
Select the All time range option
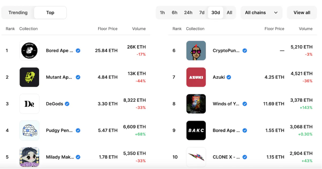pos(229,13)
